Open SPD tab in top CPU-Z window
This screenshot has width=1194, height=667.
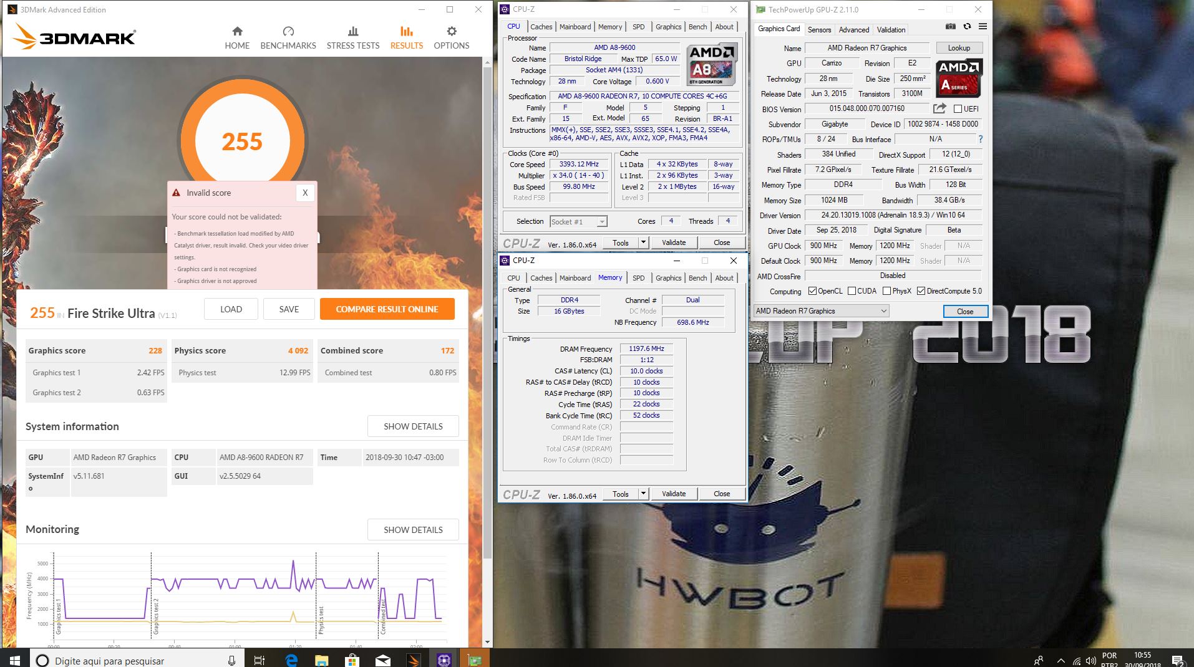click(x=639, y=27)
